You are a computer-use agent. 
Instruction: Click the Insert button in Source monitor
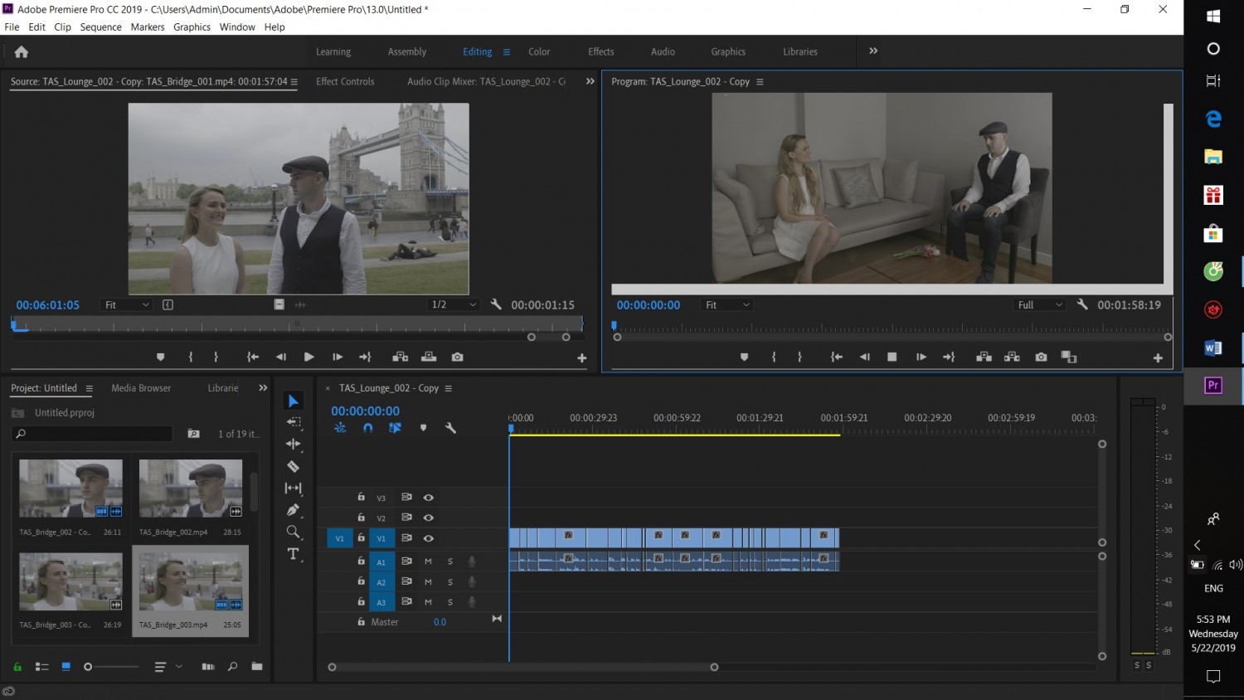coord(400,357)
